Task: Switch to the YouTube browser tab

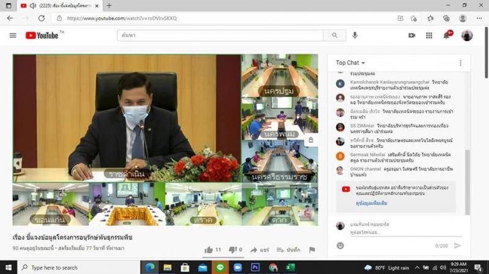Action: [x=59, y=5]
